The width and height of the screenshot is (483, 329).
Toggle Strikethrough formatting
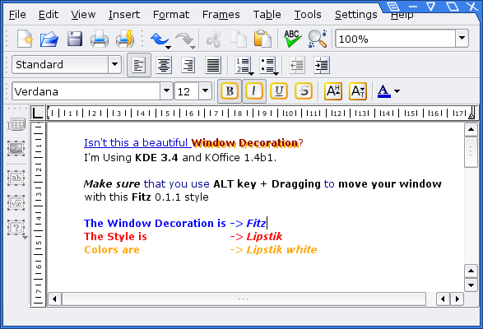pos(304,91)
